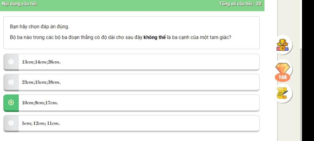Viewport: 314px width, 141px height.
Task: Select radio for 23cm;15cm;38cm
Action: point(11,82)
